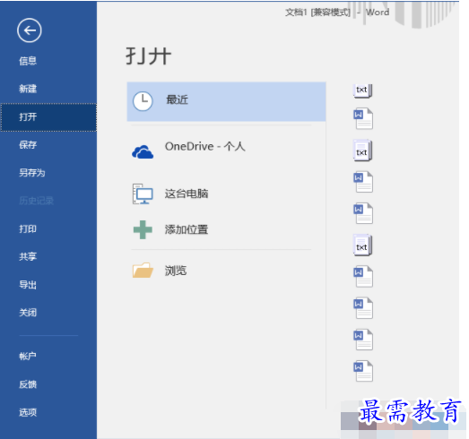The width and height of the screenshot is (469, 439).
Task: Open the 导出 (Export) page
Action: click(28, 285)
